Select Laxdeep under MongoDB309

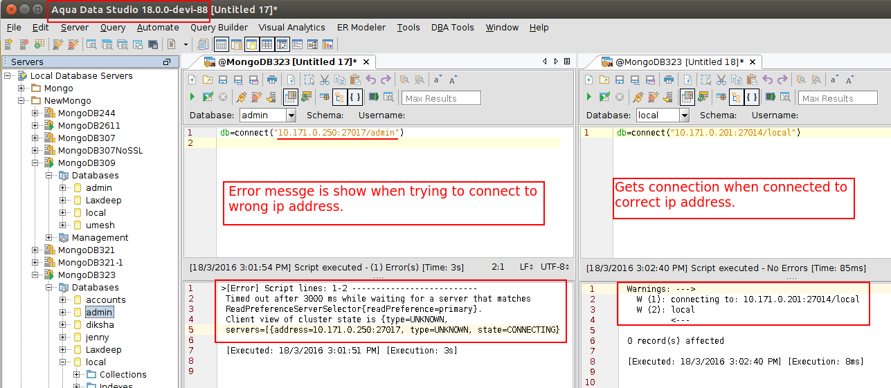click(x=103, y=201)
